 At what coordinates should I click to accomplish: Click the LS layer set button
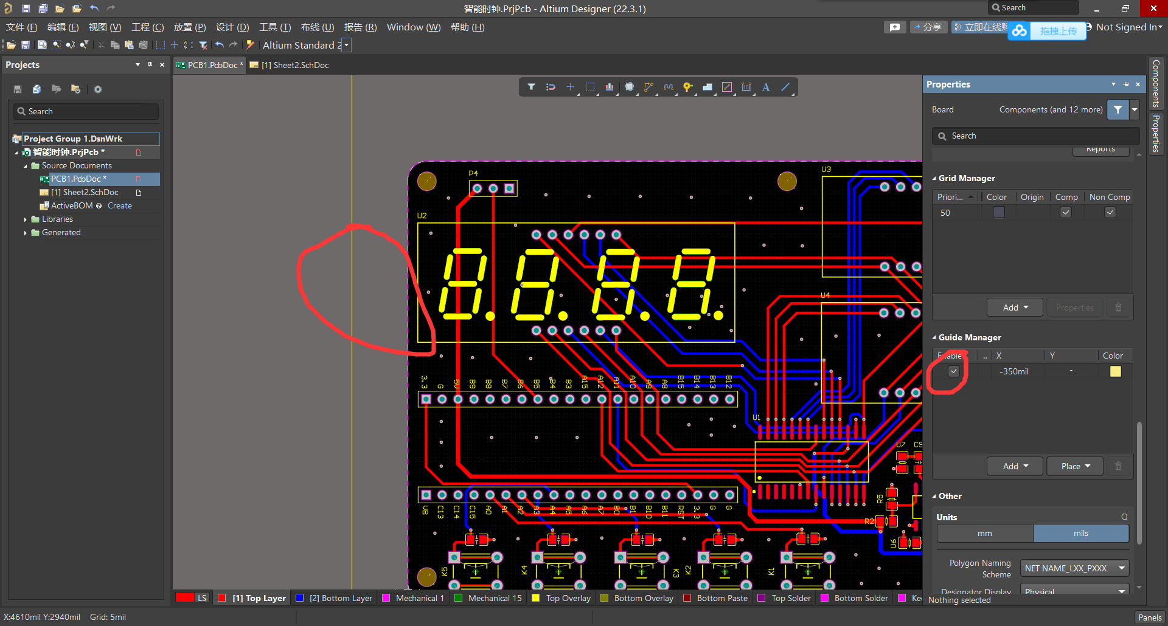click(202, 598)
